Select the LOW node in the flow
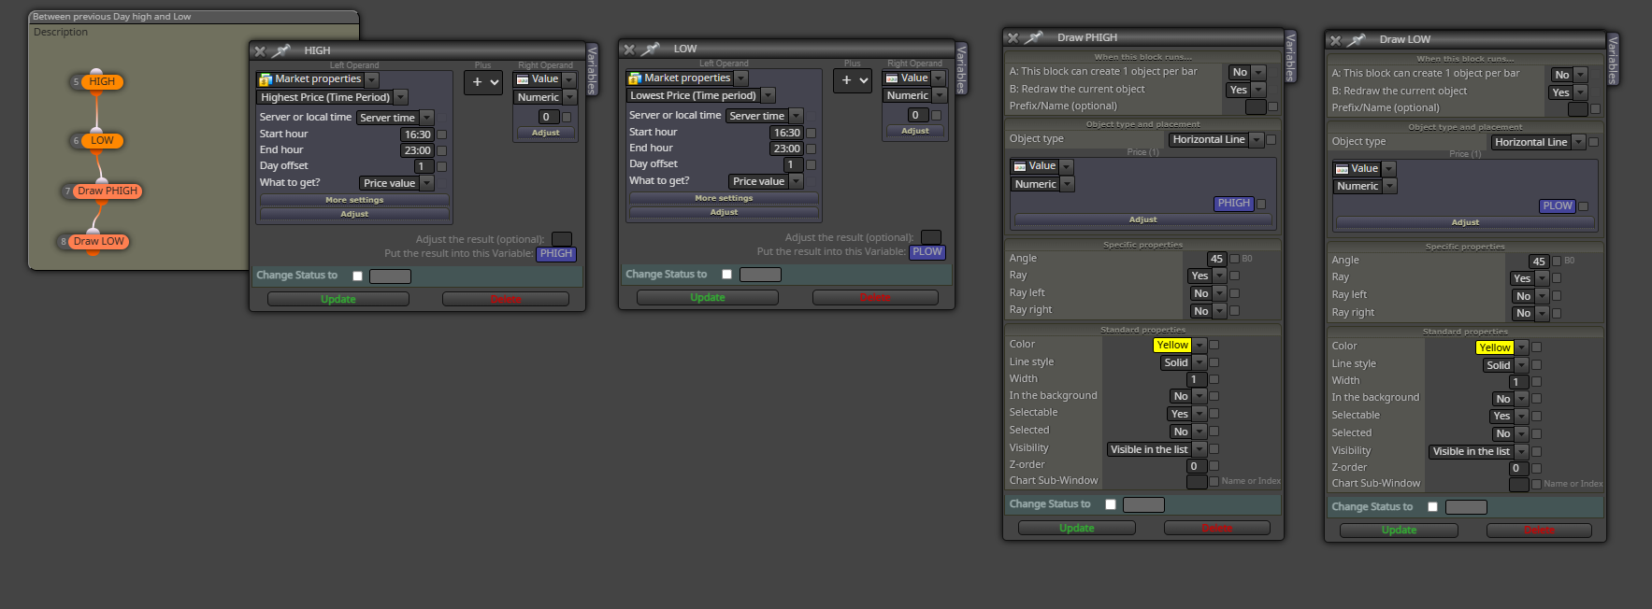 coord(102,141)
